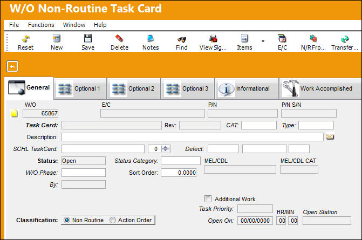Select the Non Routine classification
The width and height of the screenshot is (362, 240).
[67, 220]
